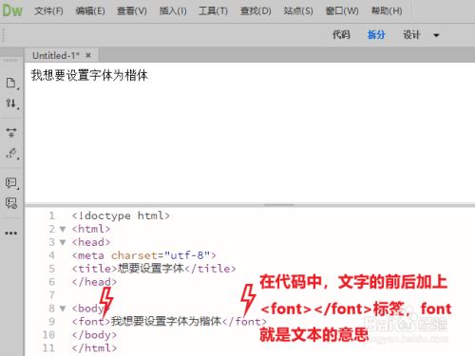Open the 窗口(W) menu
Viewport: 475px width, 356px height.
(342, 11)
